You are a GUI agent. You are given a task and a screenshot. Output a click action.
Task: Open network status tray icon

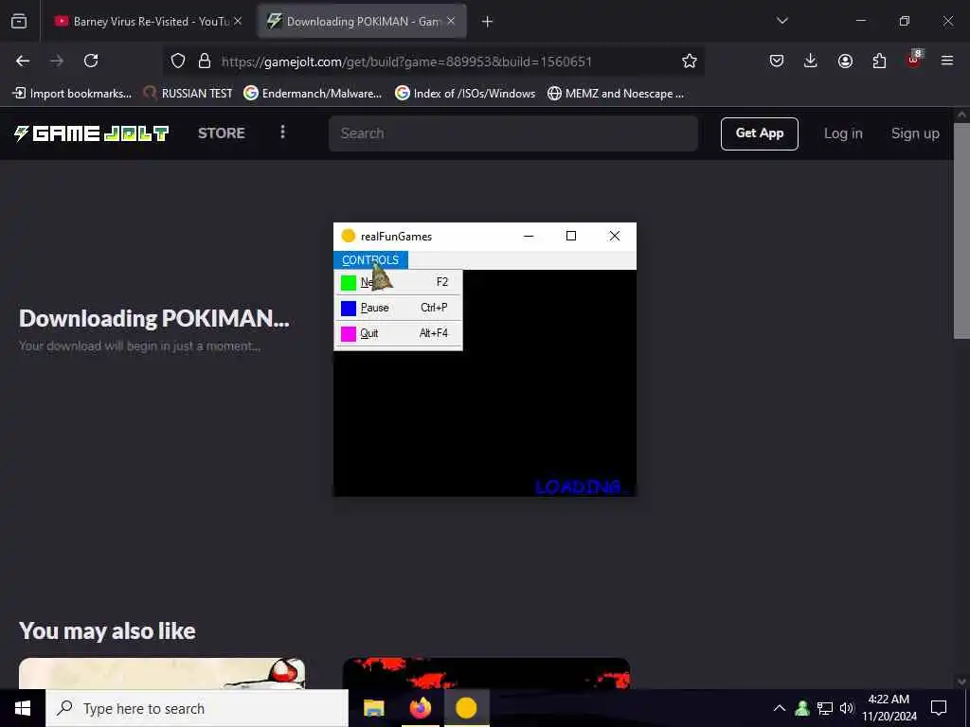tap(825, 708)
